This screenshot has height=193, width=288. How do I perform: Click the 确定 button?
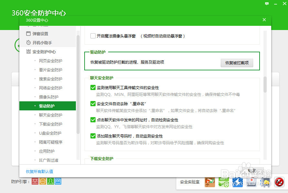click(252, 171)
